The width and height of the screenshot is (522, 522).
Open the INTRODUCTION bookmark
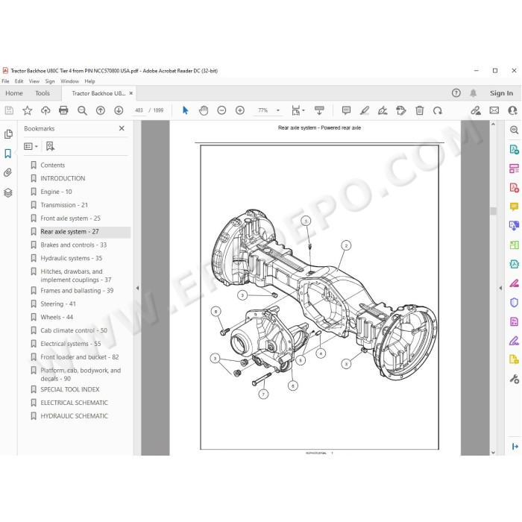(63, 178)
